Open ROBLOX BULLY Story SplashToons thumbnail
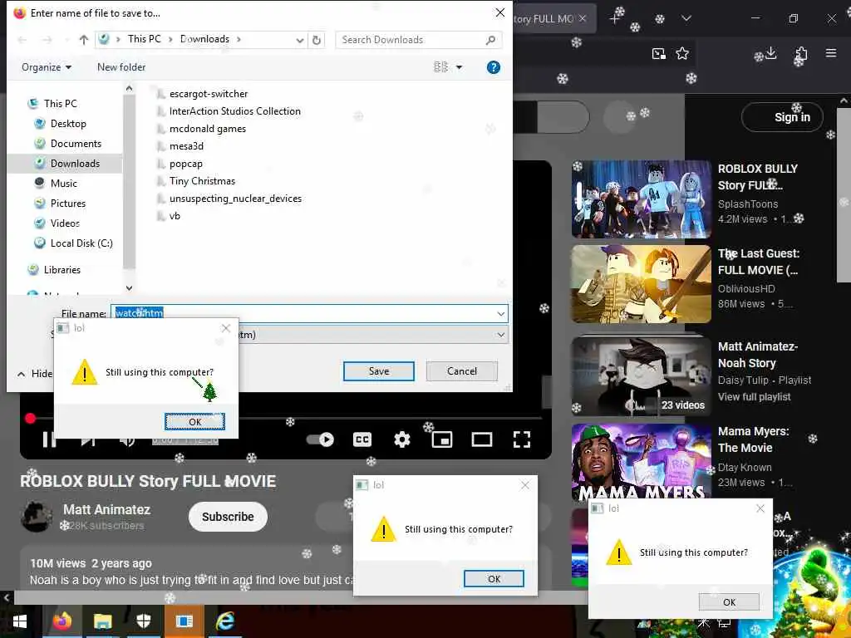The width and height of the screenshot is (851, 638). coord(642,199)
